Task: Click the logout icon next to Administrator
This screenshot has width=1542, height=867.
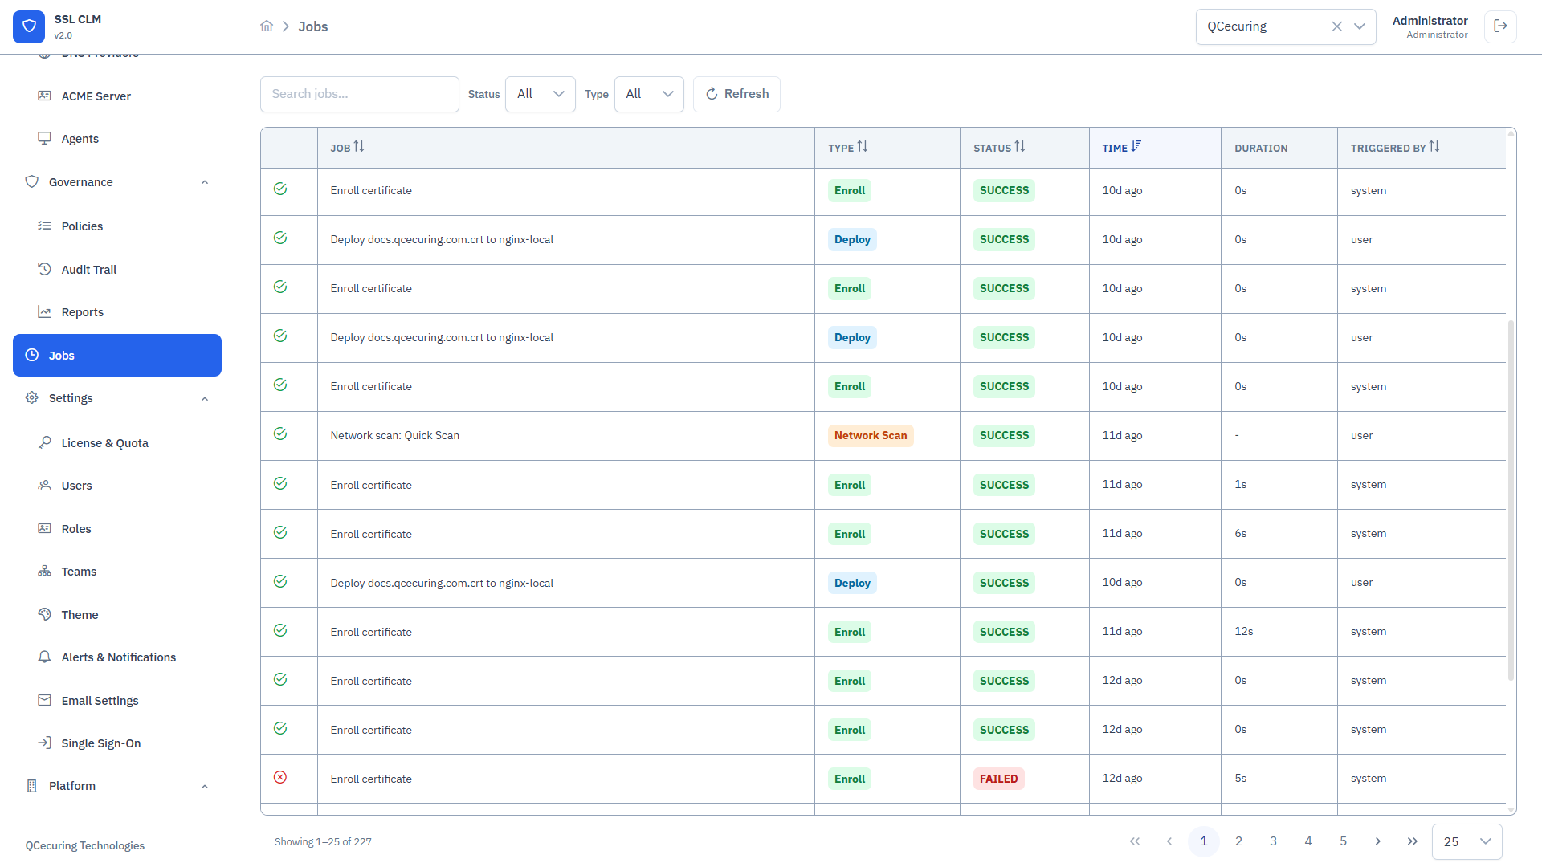Action: tap(1500, 26)
